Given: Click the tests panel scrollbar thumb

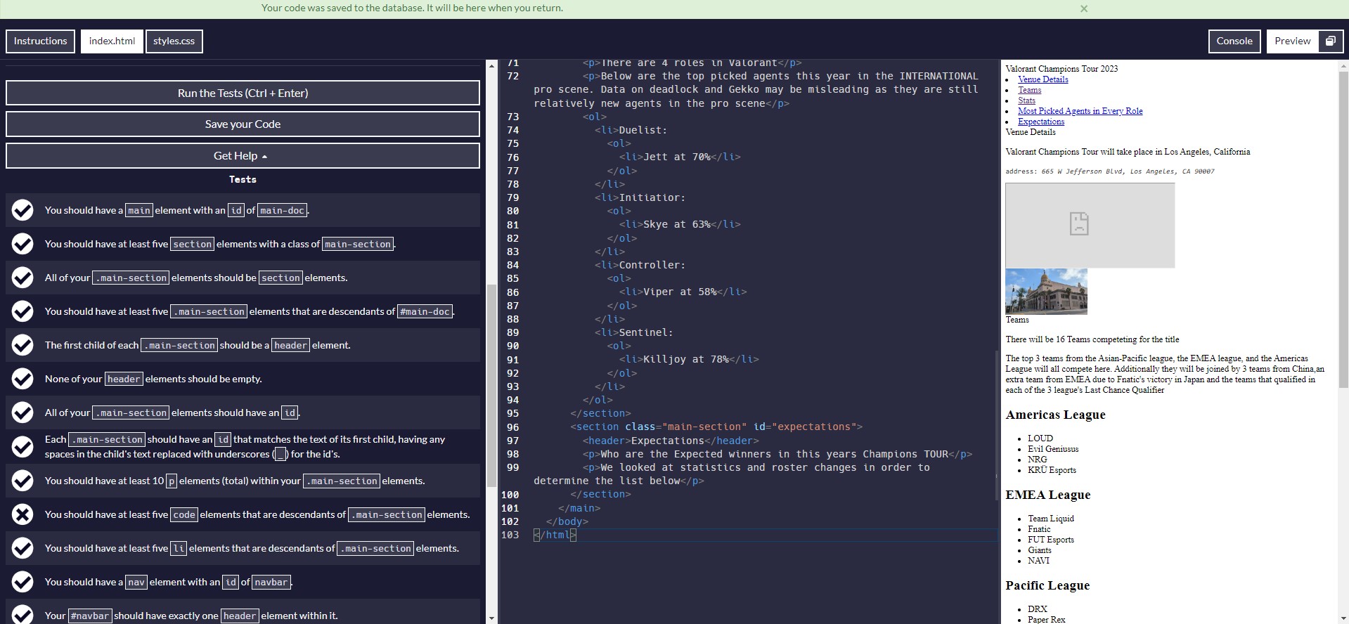Looking at the screenshot, I should coord(491,385).
